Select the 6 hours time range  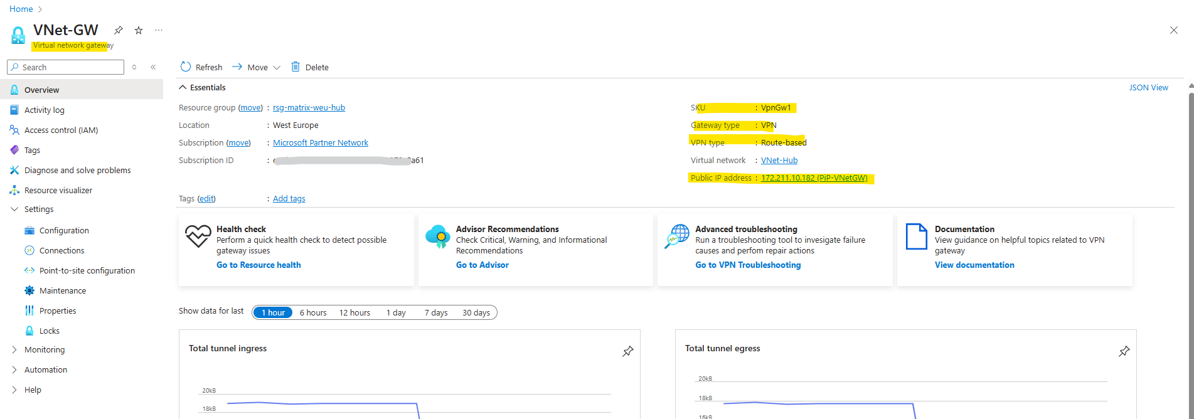click(x=313, y=312)
